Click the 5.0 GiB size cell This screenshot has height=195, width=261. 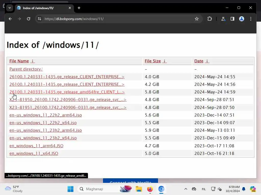(x=152, y=153)
